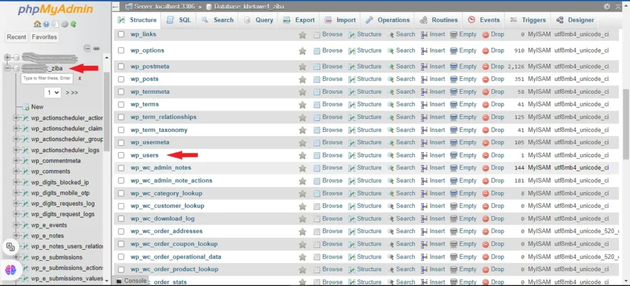
Task: Open the page number dropdown in the sidebar
Action: (52, 92)
